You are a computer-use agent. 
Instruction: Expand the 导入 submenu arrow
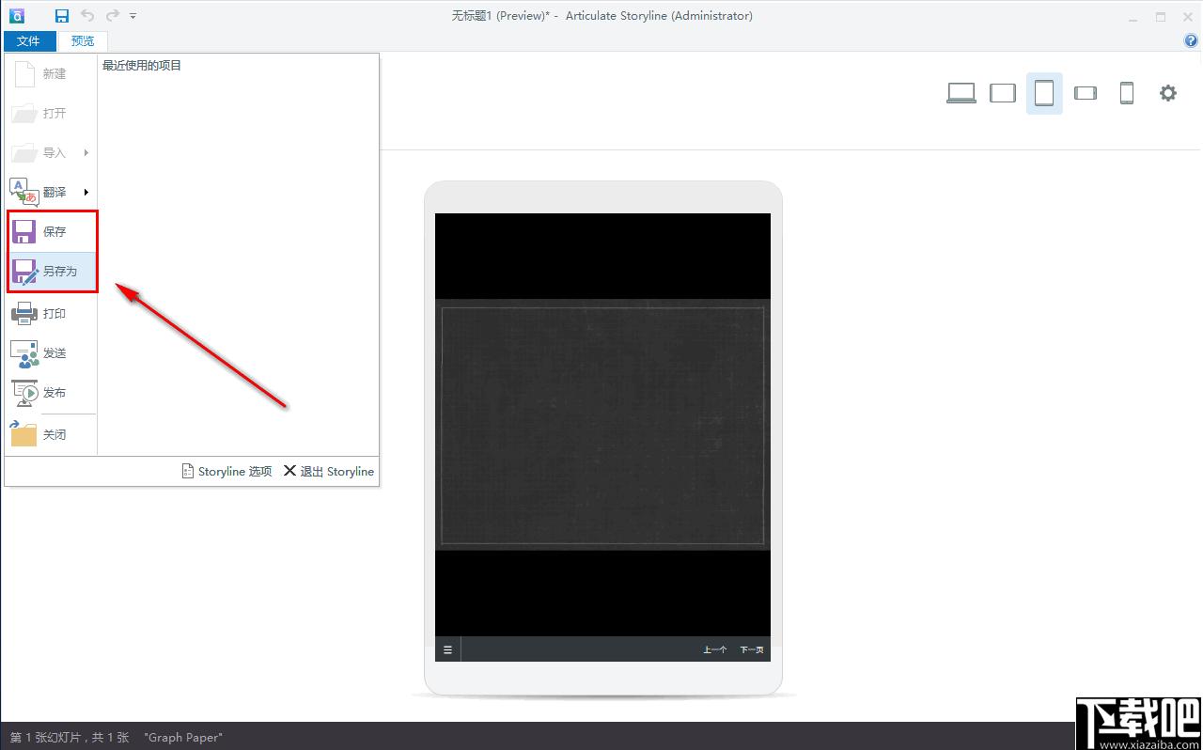coord(86,152)
